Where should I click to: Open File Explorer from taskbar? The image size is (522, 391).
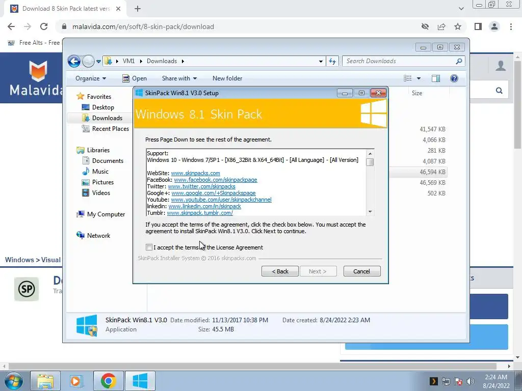click(x=45, y=381)
